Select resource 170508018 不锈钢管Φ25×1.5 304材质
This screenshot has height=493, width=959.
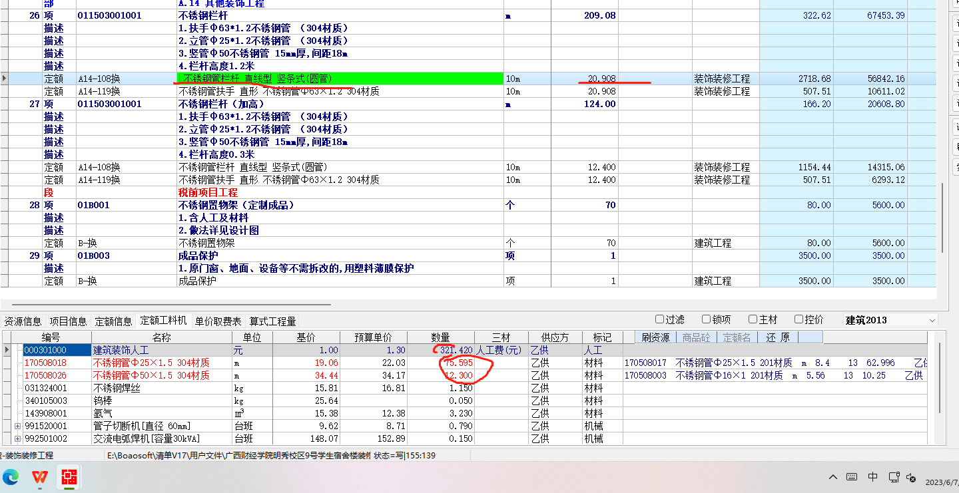151,363
